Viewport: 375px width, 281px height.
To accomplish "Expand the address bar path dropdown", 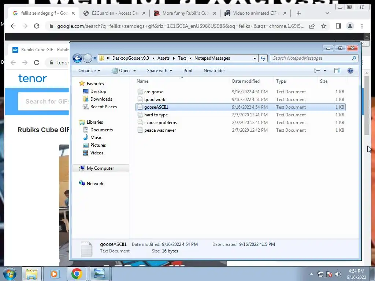I will 255,58.
